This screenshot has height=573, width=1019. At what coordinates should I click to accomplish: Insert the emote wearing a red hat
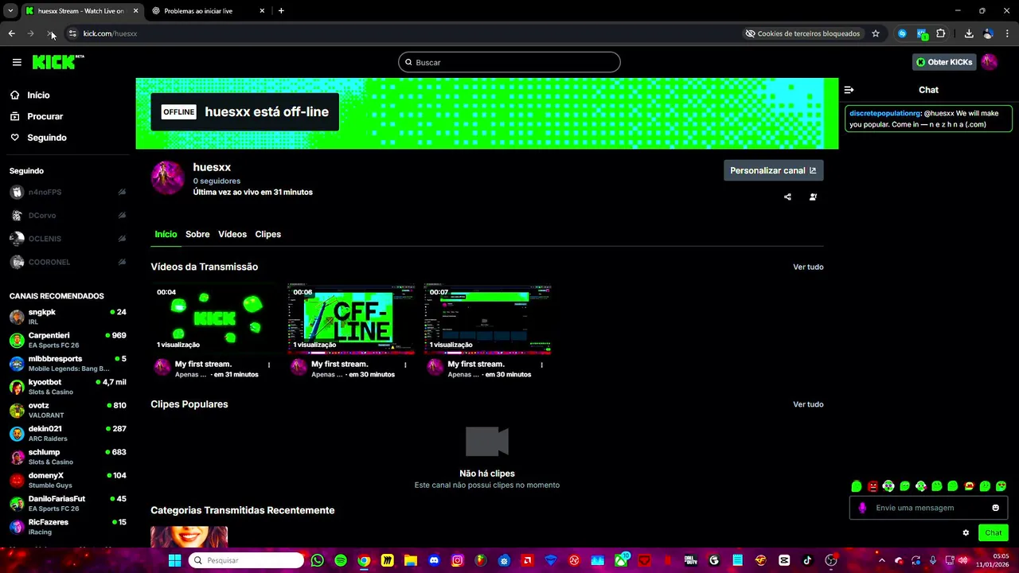pyautogui.click(x=969, y=486)
